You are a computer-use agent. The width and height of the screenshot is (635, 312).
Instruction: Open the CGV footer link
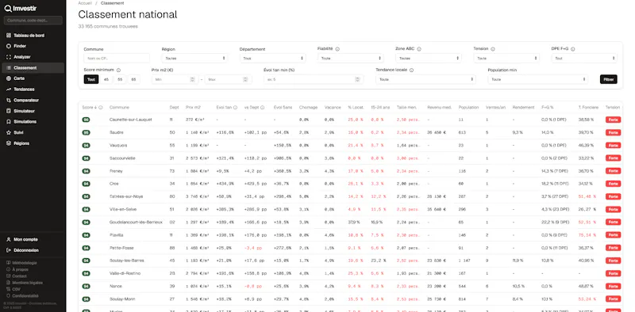click(x=16, y=289)
